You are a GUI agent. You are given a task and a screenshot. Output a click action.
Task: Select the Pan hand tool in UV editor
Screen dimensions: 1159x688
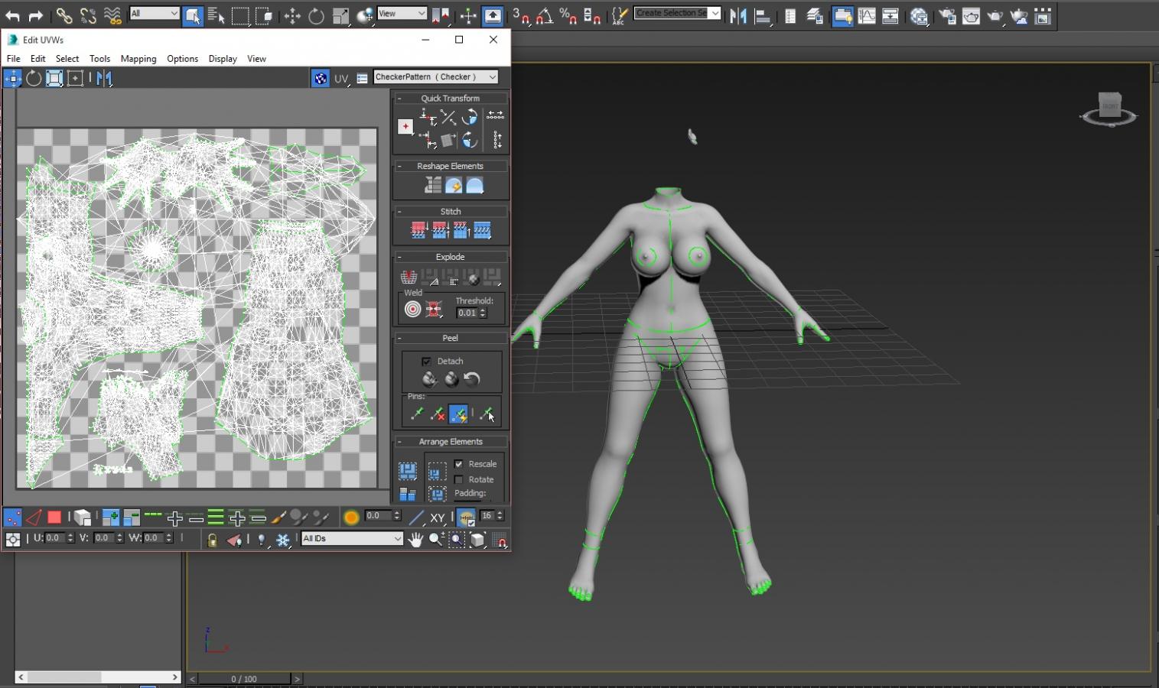click(x=415, y=540)
